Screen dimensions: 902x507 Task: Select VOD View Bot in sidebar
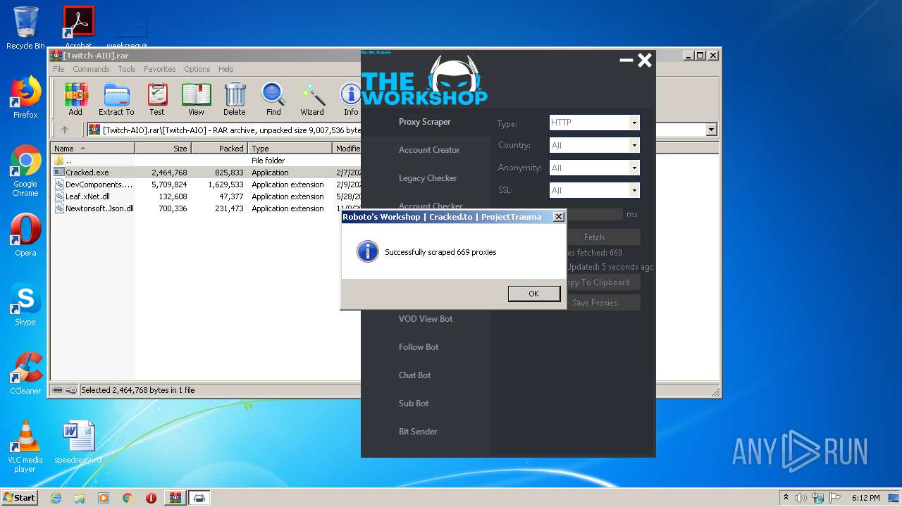point(425,319)
